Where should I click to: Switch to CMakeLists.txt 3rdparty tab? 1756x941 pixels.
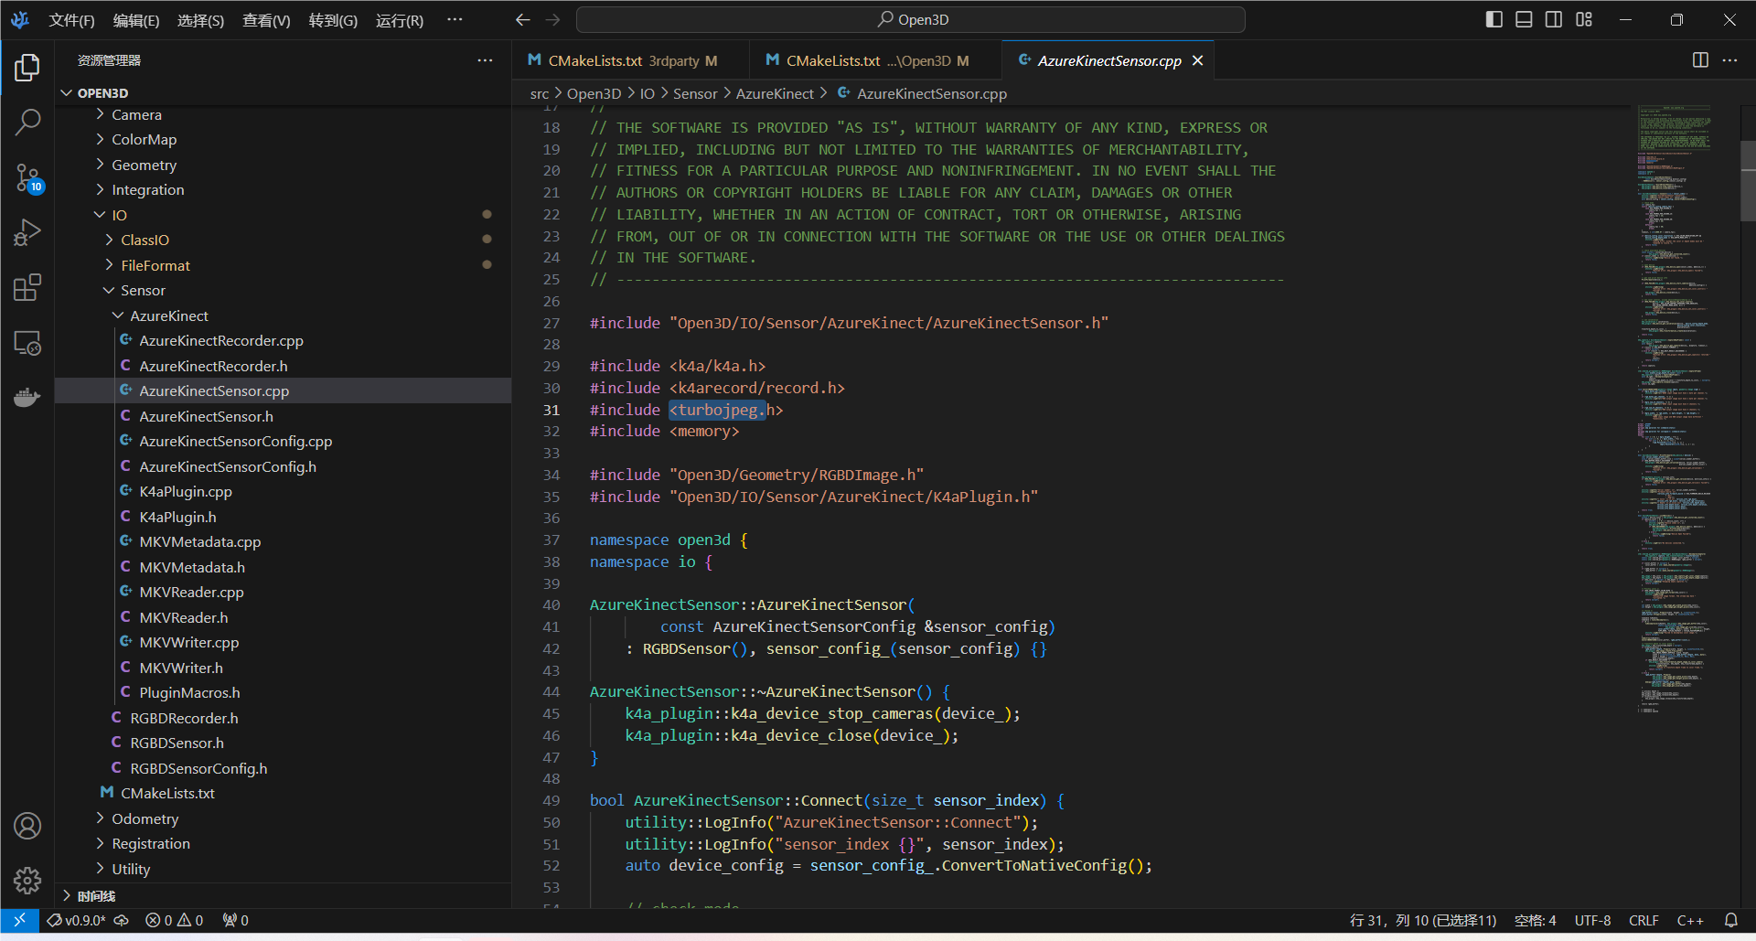point(623,60)
